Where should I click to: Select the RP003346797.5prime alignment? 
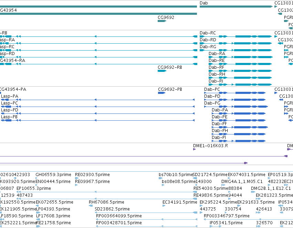tap(248, 220)
